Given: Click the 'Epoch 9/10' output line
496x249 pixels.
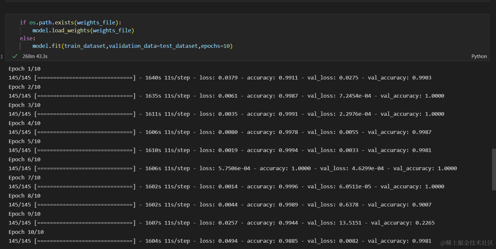Looking at the screenshot, I should point(24,214).
